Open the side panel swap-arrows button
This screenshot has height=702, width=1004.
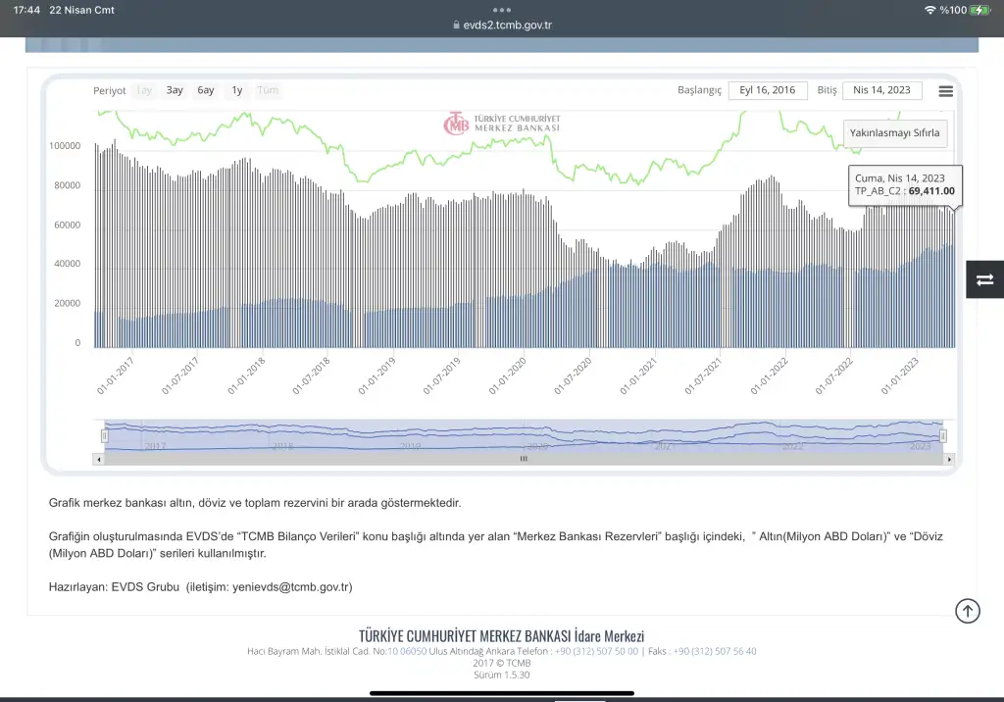tap(984, 279)
